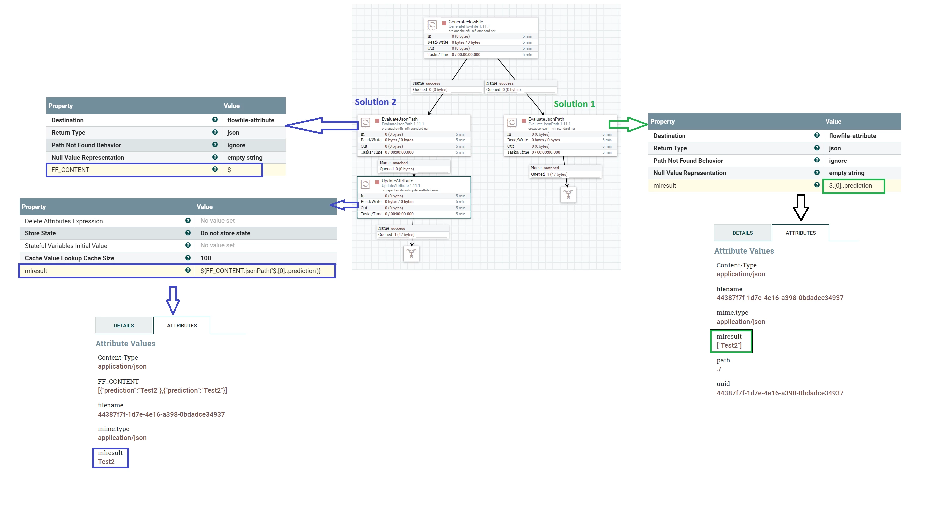Click the Test2 mlresult attribute value
This screenshot has height=515, width=935.
tap(106, 461)
